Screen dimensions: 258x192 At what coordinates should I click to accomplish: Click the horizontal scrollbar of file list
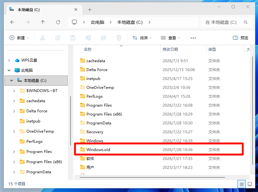pyautogui.click(x=152, y=177)
